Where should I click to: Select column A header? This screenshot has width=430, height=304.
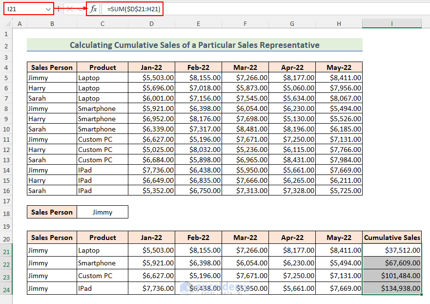pos(20,24)
